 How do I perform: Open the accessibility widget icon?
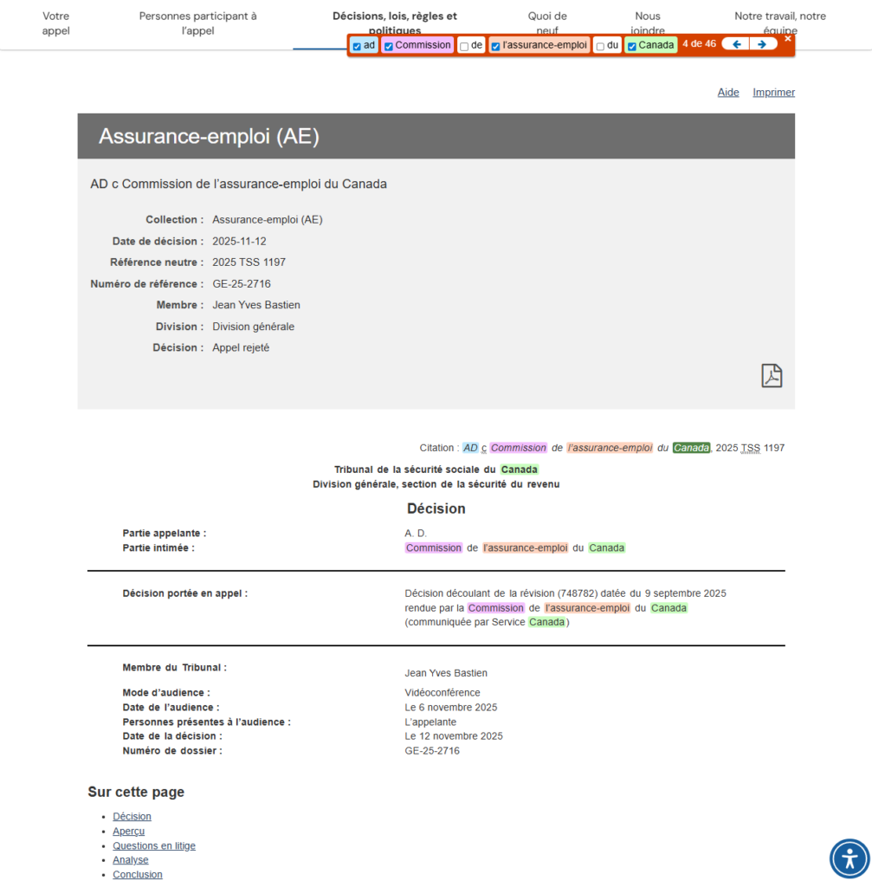(849, 858)
